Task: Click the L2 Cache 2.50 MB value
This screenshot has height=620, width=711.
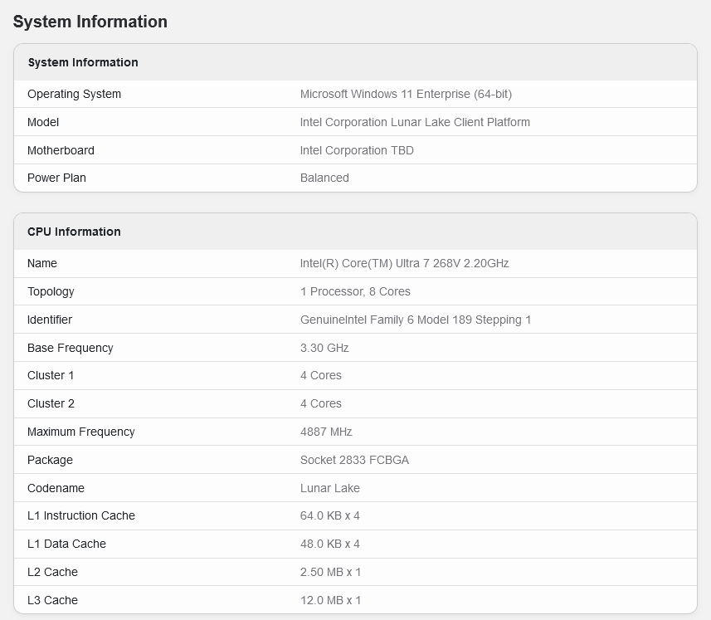Action: (330, 572)
